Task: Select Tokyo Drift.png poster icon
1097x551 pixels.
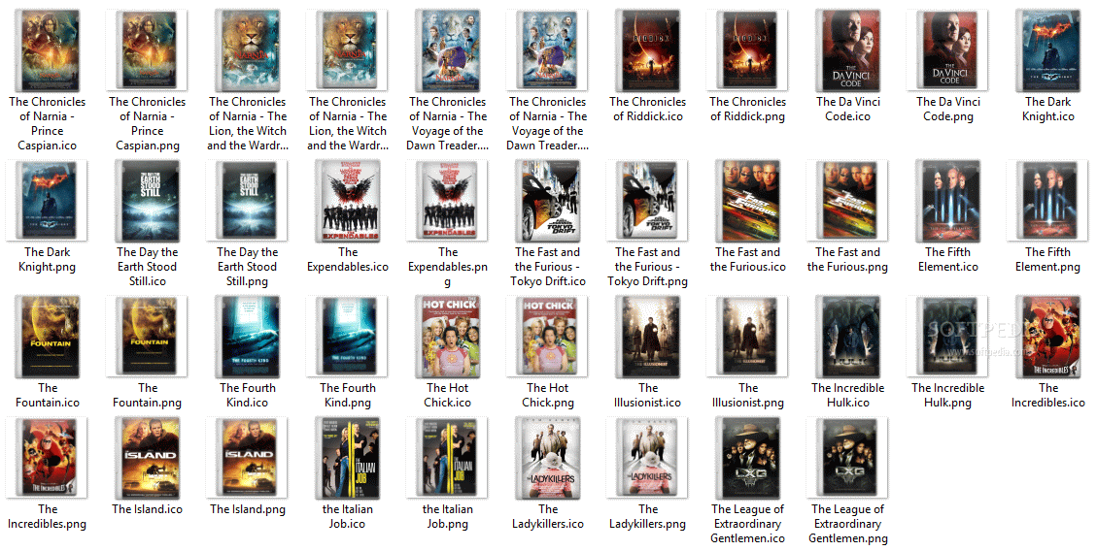Action: click(x=647, y=201)
